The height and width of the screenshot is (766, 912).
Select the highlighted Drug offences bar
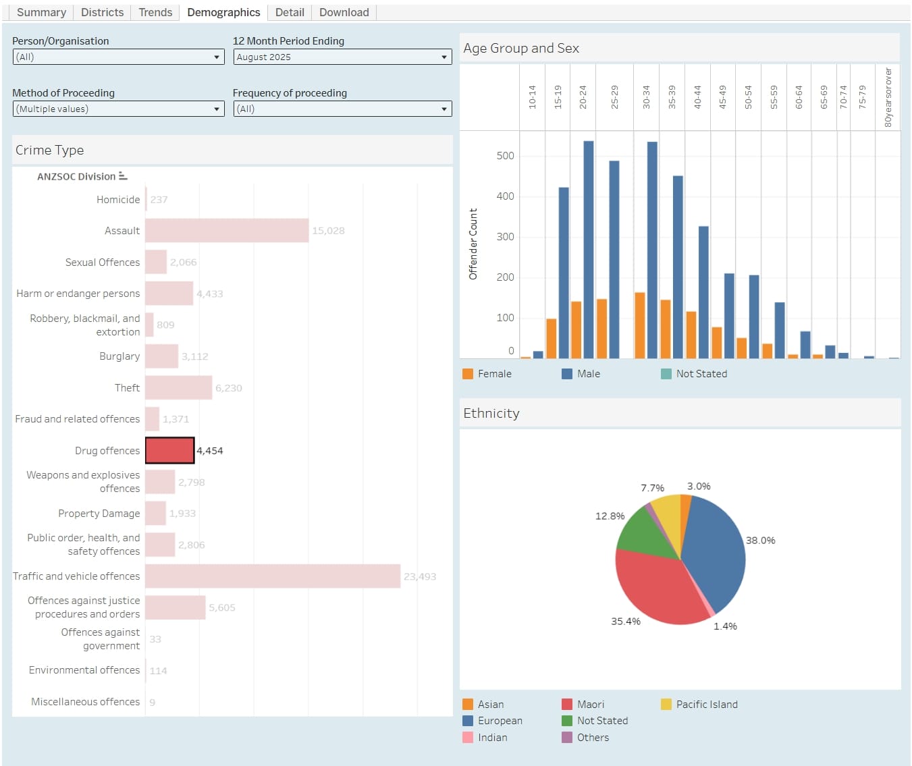(x=169, y=451)
